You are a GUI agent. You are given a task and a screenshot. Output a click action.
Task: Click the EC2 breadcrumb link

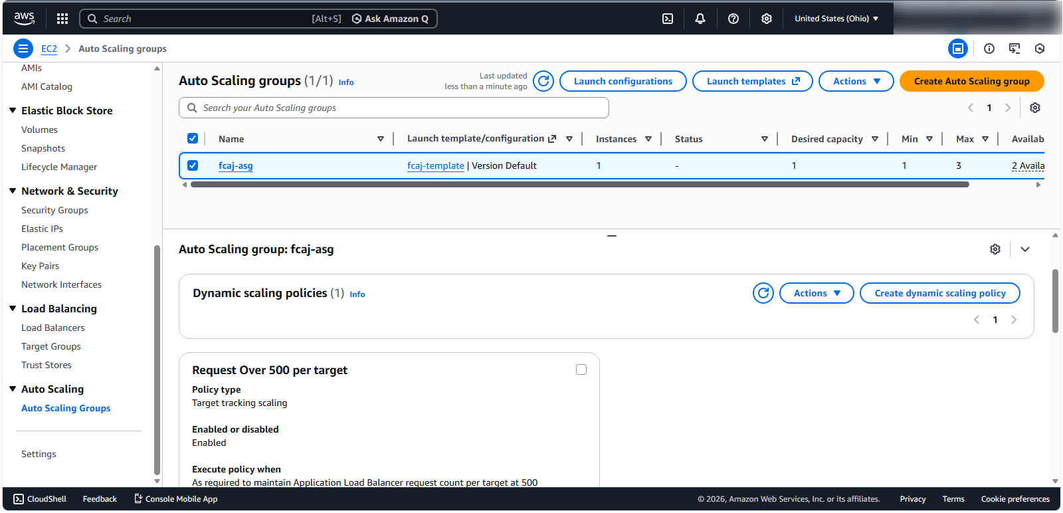coord(49,49)
